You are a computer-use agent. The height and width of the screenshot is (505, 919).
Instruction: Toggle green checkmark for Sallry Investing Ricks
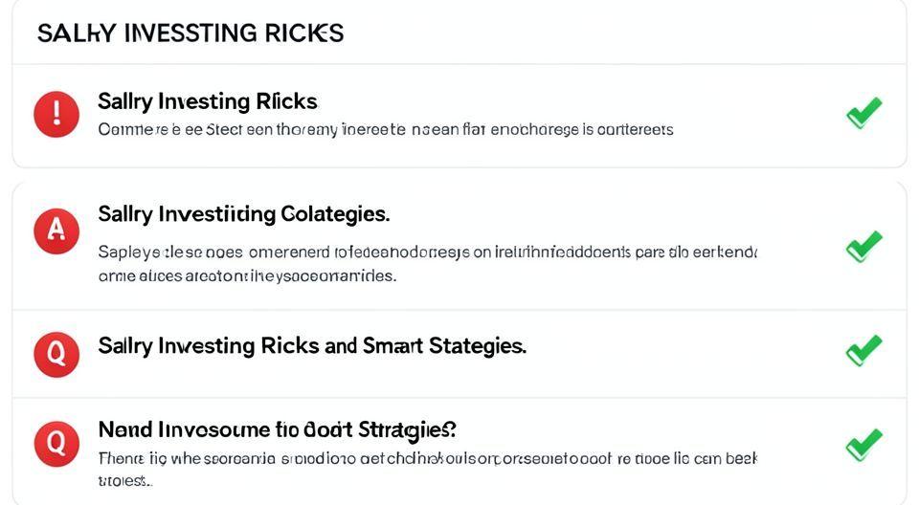[x=863, y=114]
